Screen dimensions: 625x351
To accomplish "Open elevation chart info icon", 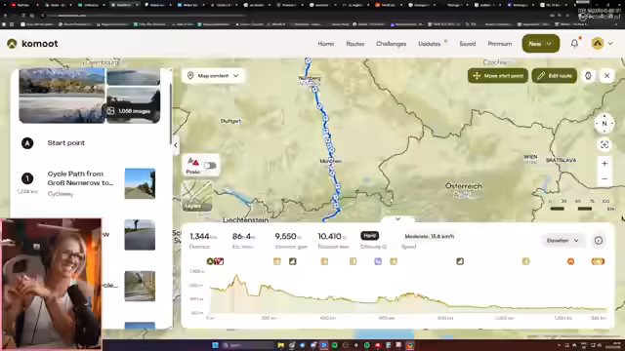I will click(599, 241).
